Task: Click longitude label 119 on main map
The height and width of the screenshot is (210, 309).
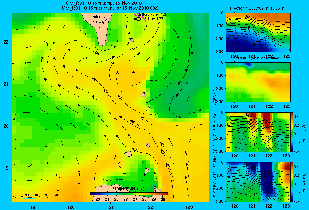Action: [x=32, y=207]
